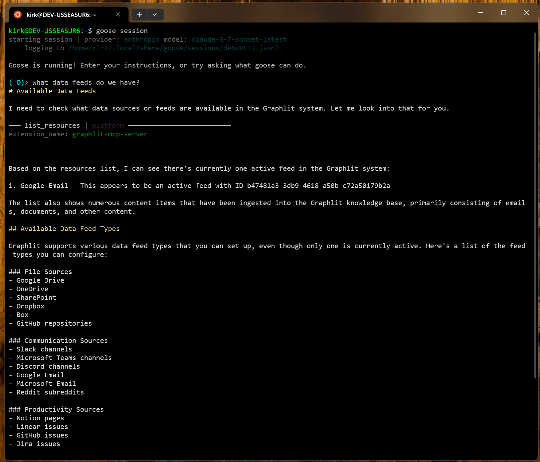Screen dimensions: 540x462
Task: Minimize the terminal window
Action: 481,13
